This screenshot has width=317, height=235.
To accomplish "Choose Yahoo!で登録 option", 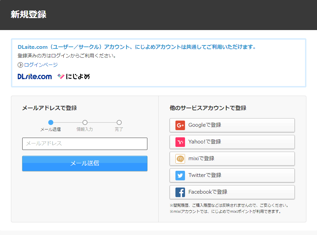I will click(x=232, y=142).
